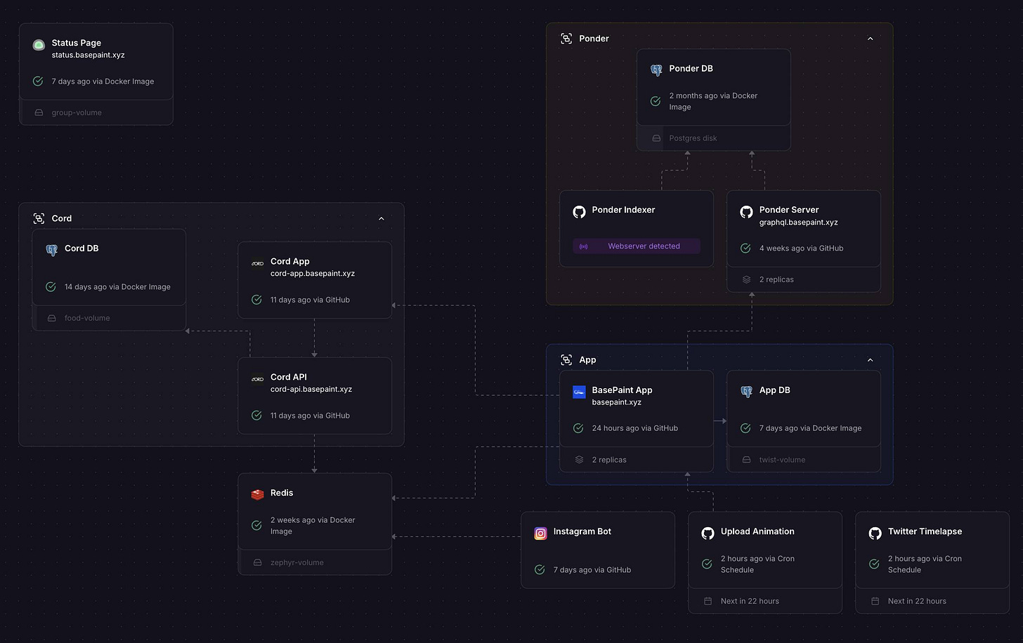This screenshot has height=643, width=1023.
Task: Open the Instagram Bot service card
Action: click(598, 550)
